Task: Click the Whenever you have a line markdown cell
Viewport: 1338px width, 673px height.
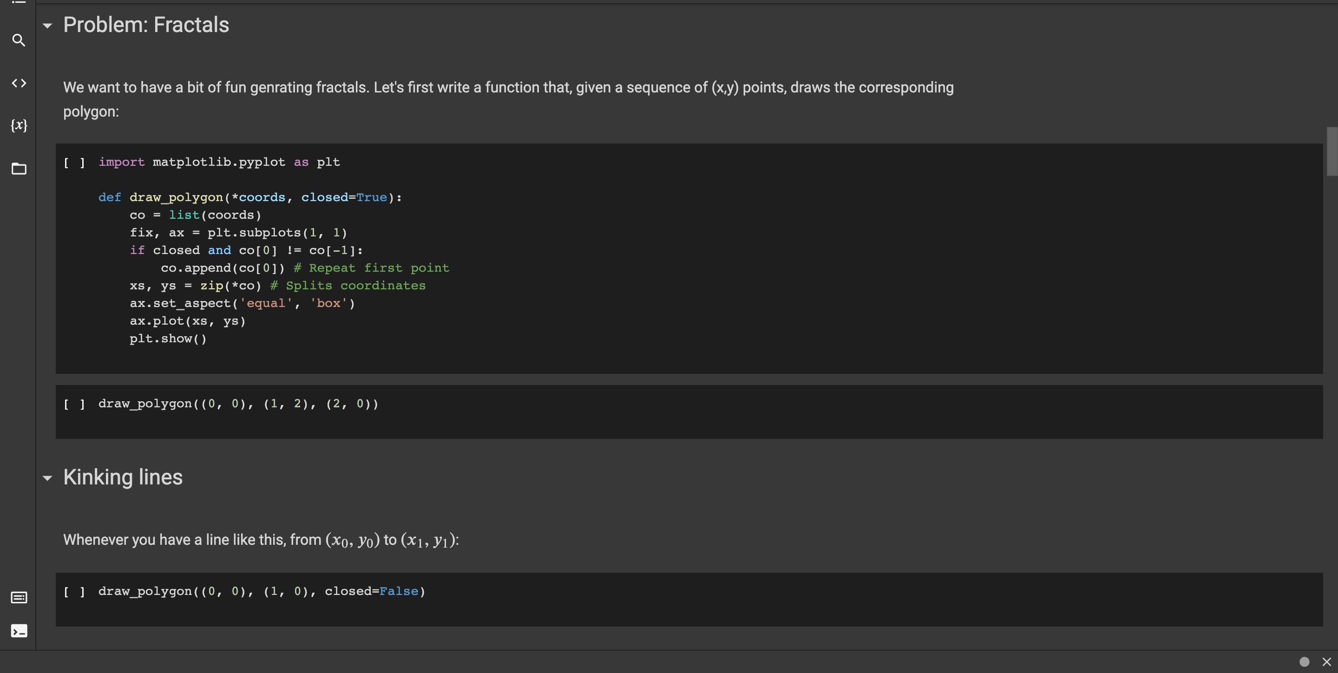Action: (260, 540)
